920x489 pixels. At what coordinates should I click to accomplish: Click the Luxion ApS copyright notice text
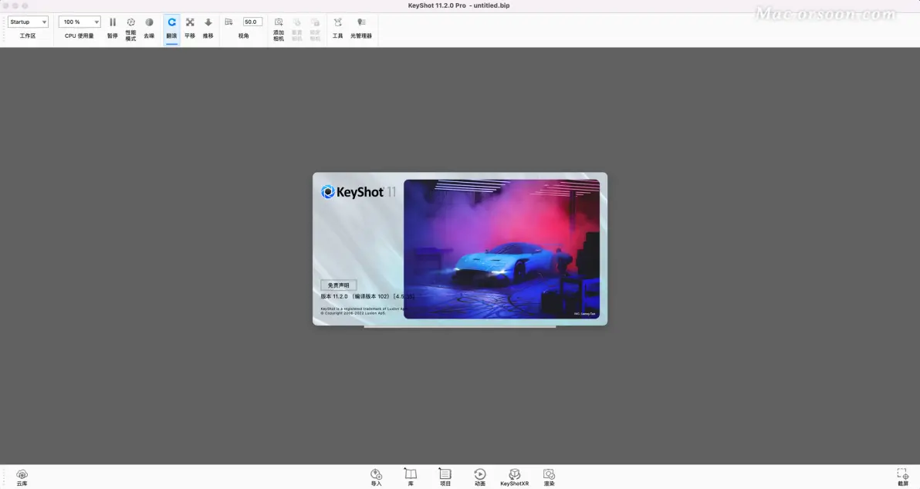click(x=353, y=313)
